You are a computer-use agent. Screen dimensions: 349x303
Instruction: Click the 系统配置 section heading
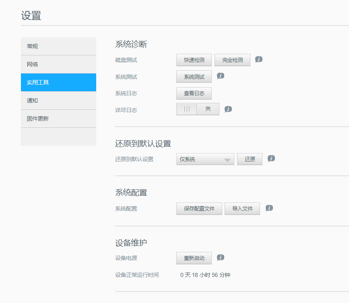[131, 192]
